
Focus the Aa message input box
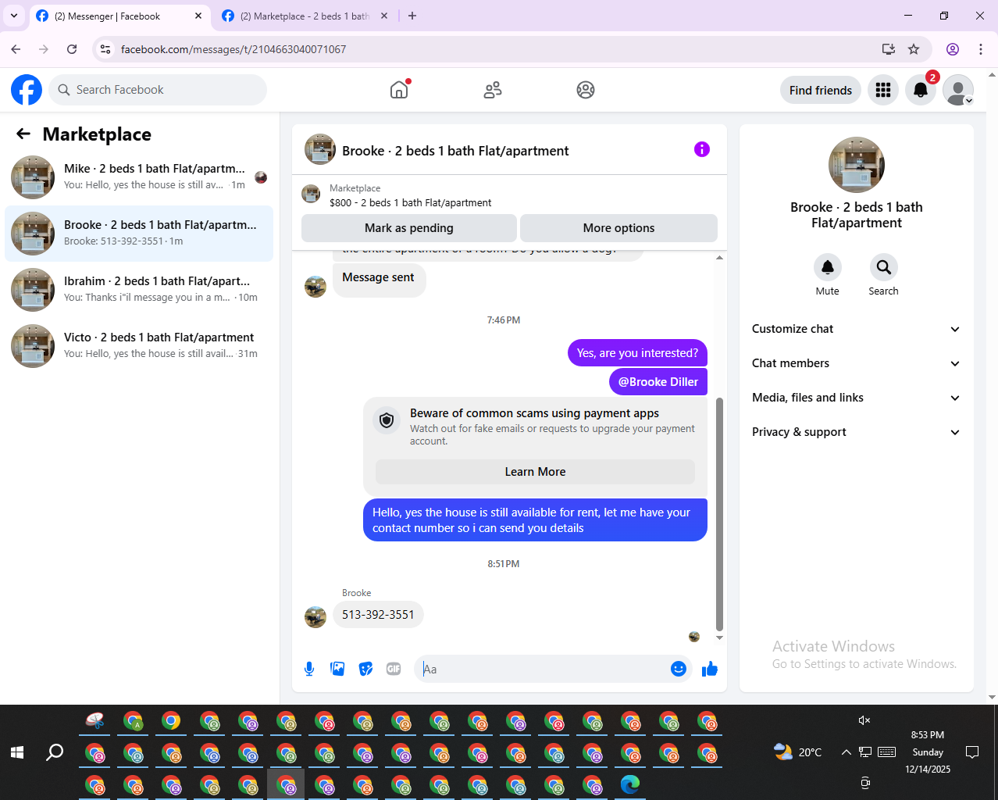coord(543,669)
